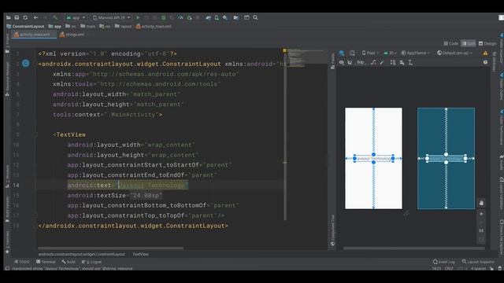Click the Profile app toolbar icon
The width and height of the screenshot is (504, 283).
coord(180,17)
